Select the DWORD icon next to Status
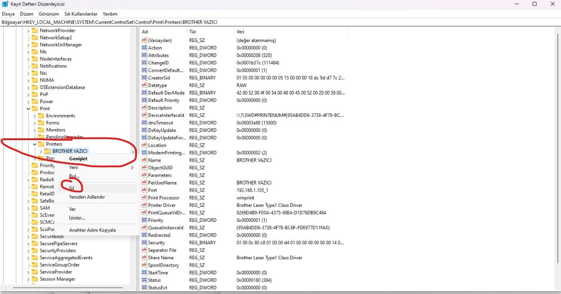The height and width of the screenshot is (294, 561). tap(144, 280)
